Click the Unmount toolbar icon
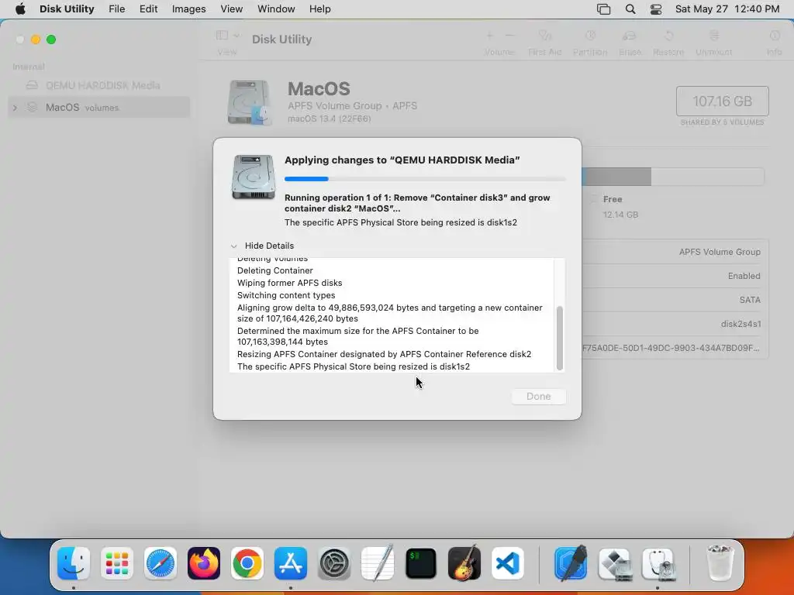Viewport: 794px width, 595px height. pyautogui.click(x=714, y=36)
